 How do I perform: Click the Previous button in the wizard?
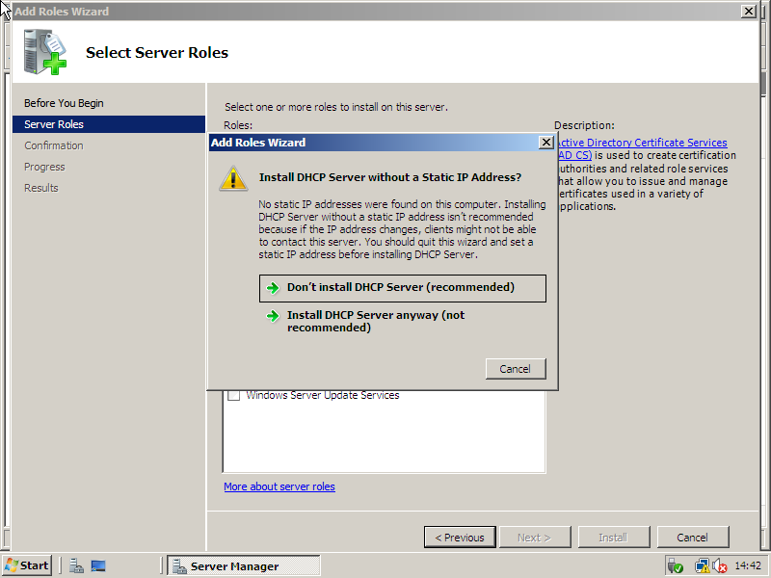(x=460, y=538)
